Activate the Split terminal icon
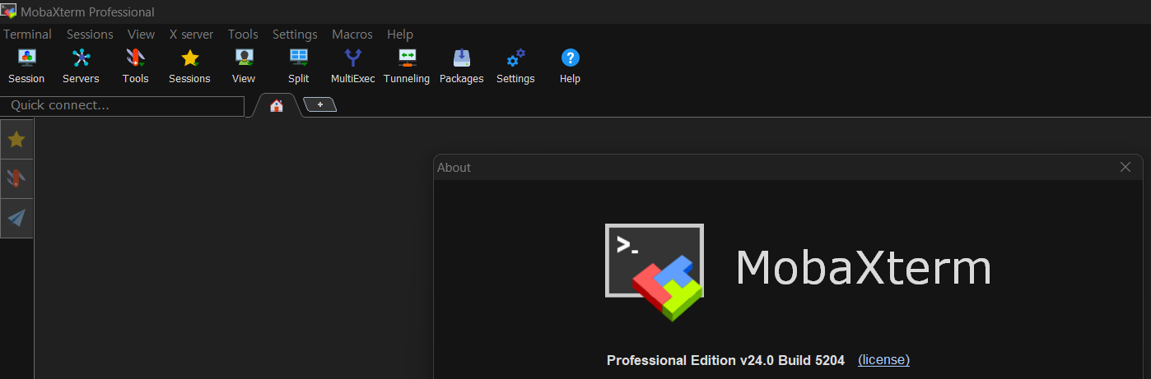This screenshot has height=379, width=1151. click(298, 66)
